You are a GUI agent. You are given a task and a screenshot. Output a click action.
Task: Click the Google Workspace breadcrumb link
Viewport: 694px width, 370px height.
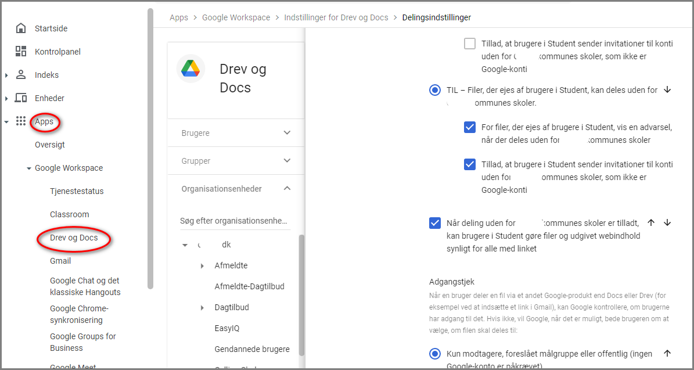(236, 17)
